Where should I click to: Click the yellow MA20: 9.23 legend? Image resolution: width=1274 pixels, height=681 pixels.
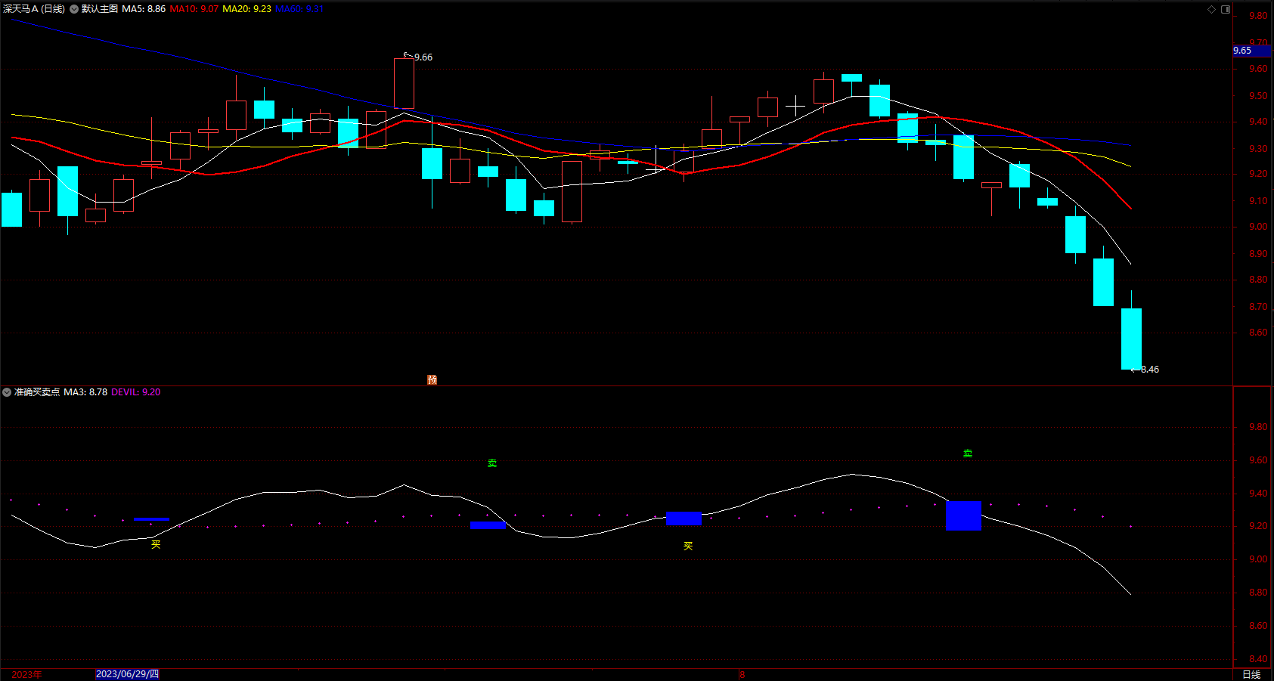click(246, 9)
